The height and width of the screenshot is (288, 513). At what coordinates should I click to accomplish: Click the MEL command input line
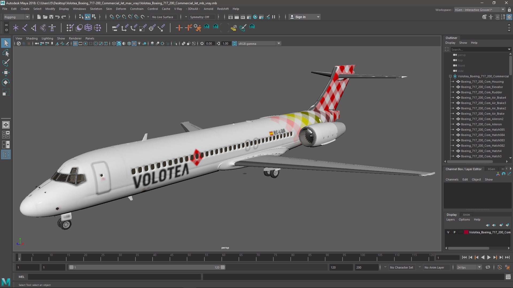pyautogui.click(x=114, y=277)
